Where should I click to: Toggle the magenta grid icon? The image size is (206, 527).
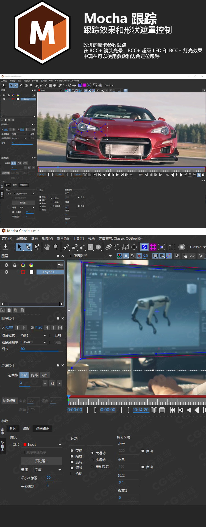153,247
